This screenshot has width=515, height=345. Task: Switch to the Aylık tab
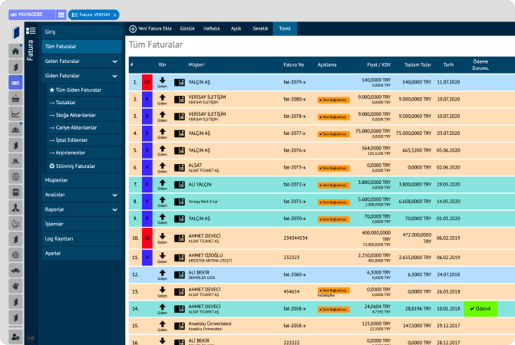click(x=236, y=28)
